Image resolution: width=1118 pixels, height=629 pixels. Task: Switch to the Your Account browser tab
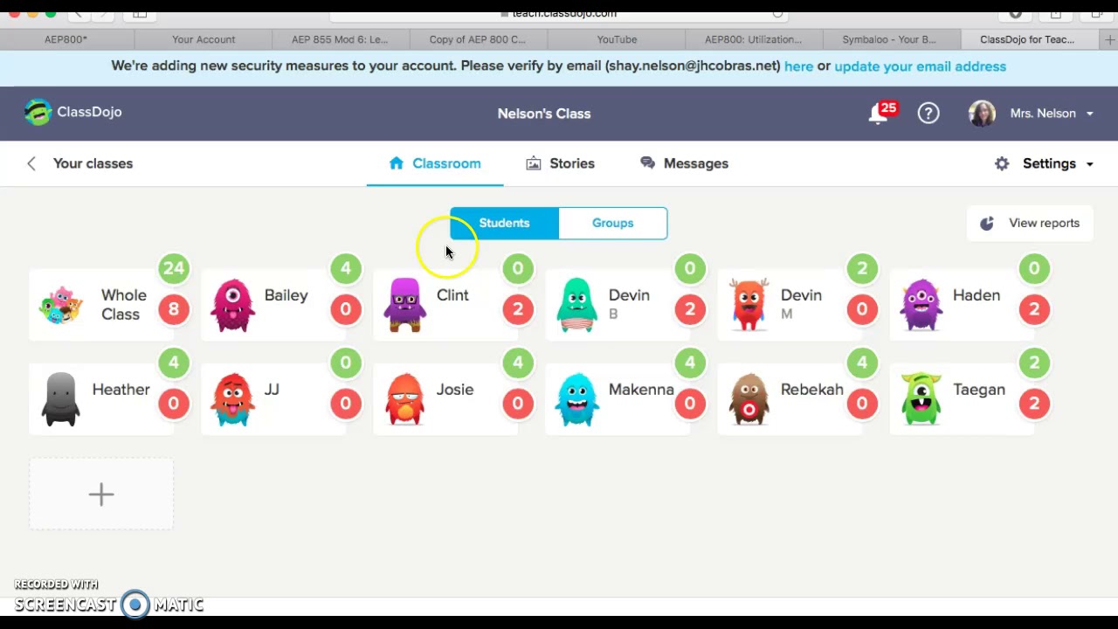click(204, 39)
